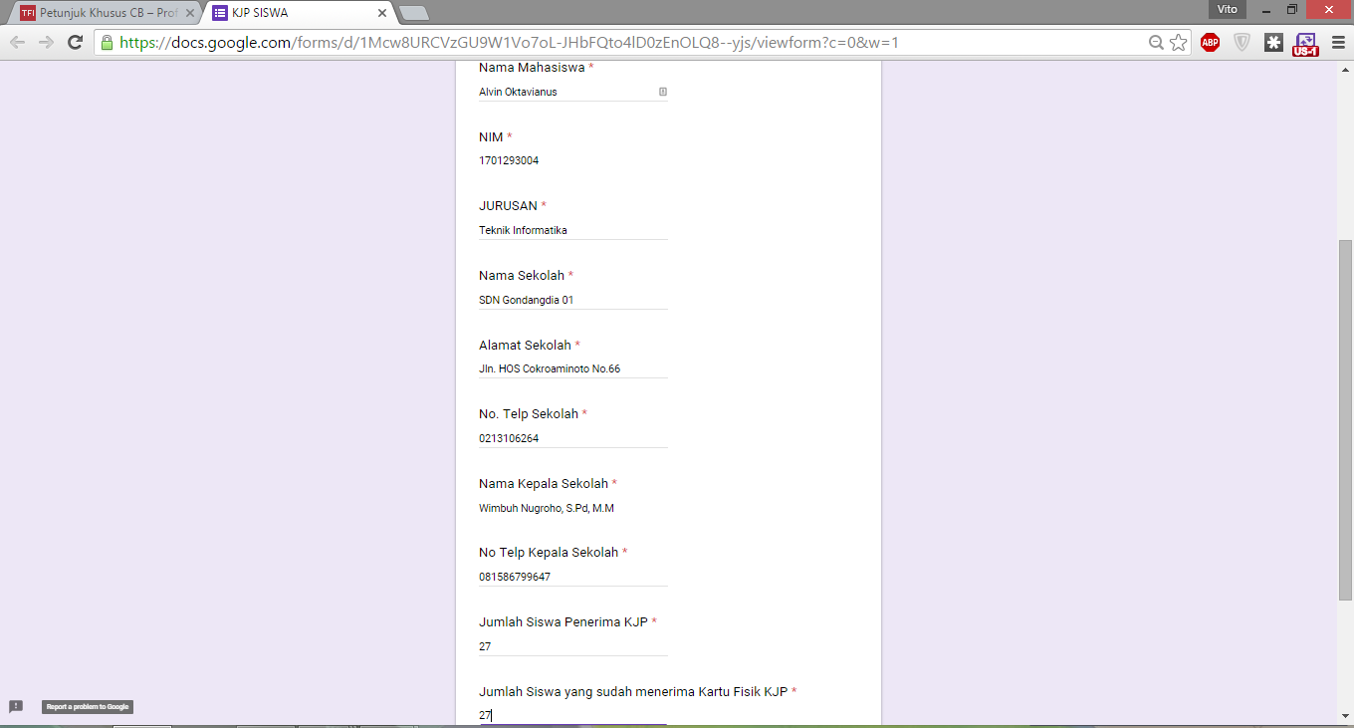This screenshot has height=728, width=1354.
Task: Open the Adblock Plus extension icon
Action: tap(1210, 42)
